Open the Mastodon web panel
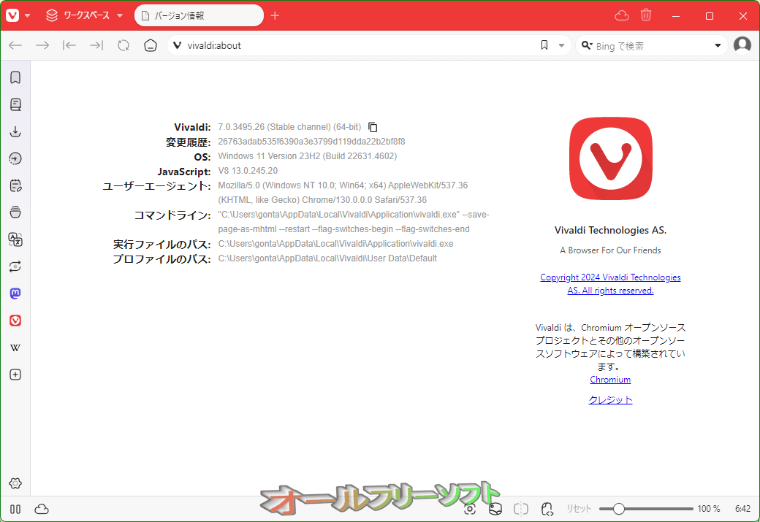The width and height of the screenshot is (760, 522). (15, 293)
